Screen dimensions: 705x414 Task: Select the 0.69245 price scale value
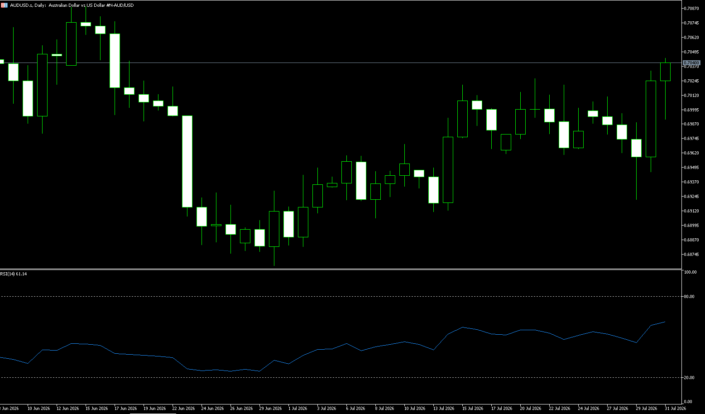pos(692,197)
